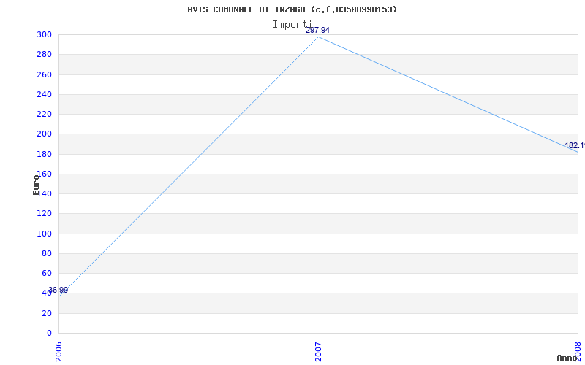Click the 0 y-axis value
585x365 pixels.
click(x=49, y=333)
